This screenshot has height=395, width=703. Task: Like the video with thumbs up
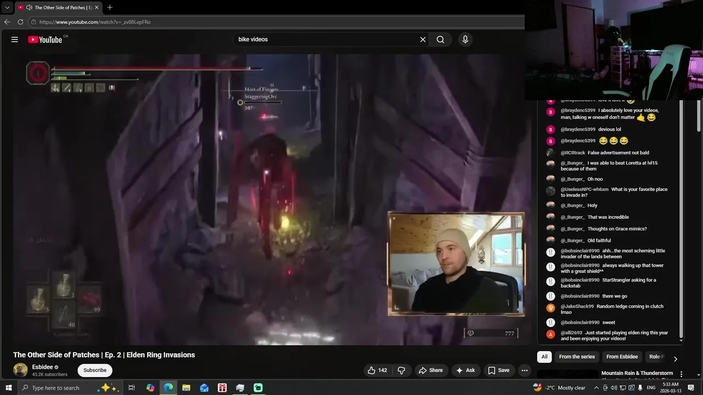coord(378,370)
